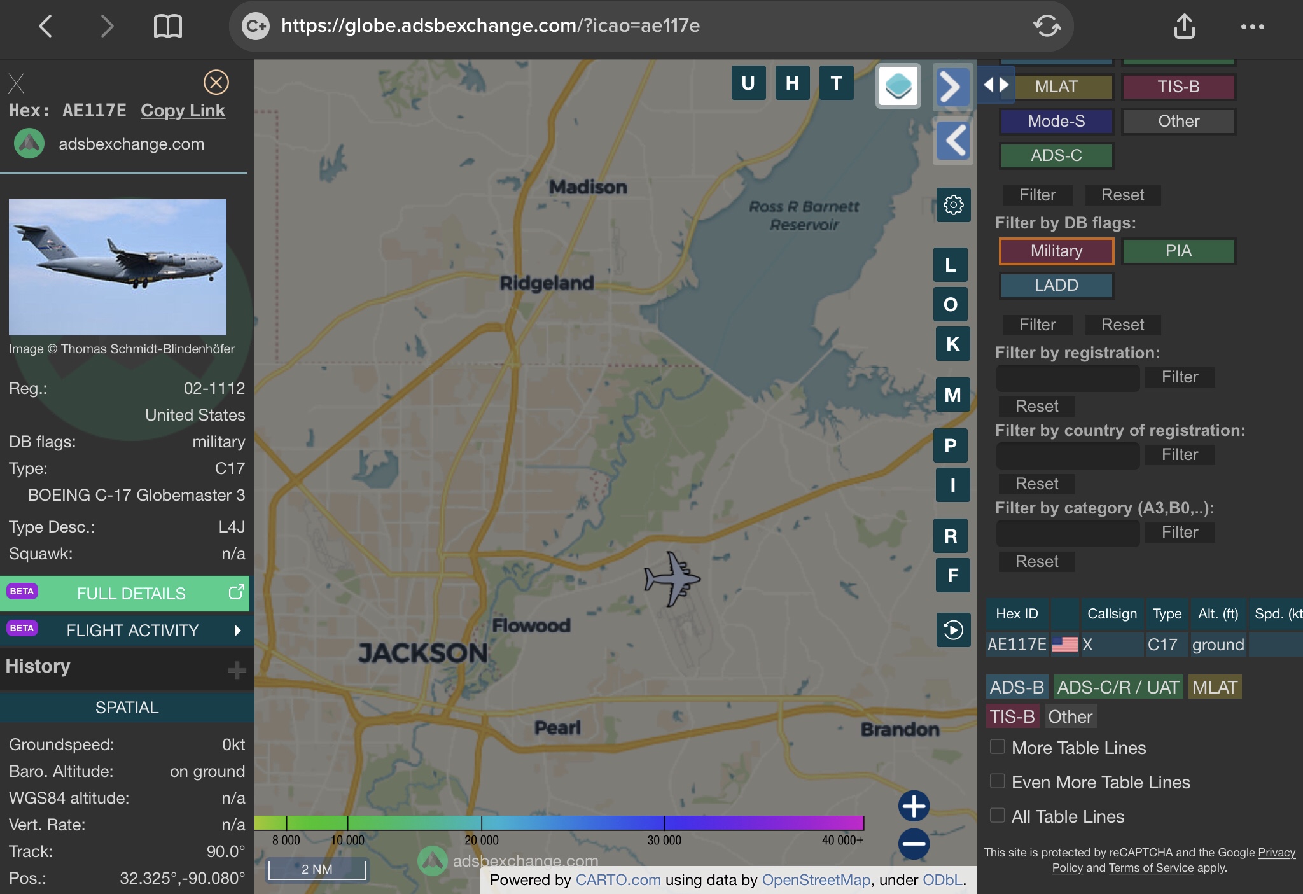The image size is (1303, 894).
Task: Toggle the M map button
Action: [953, 395]
